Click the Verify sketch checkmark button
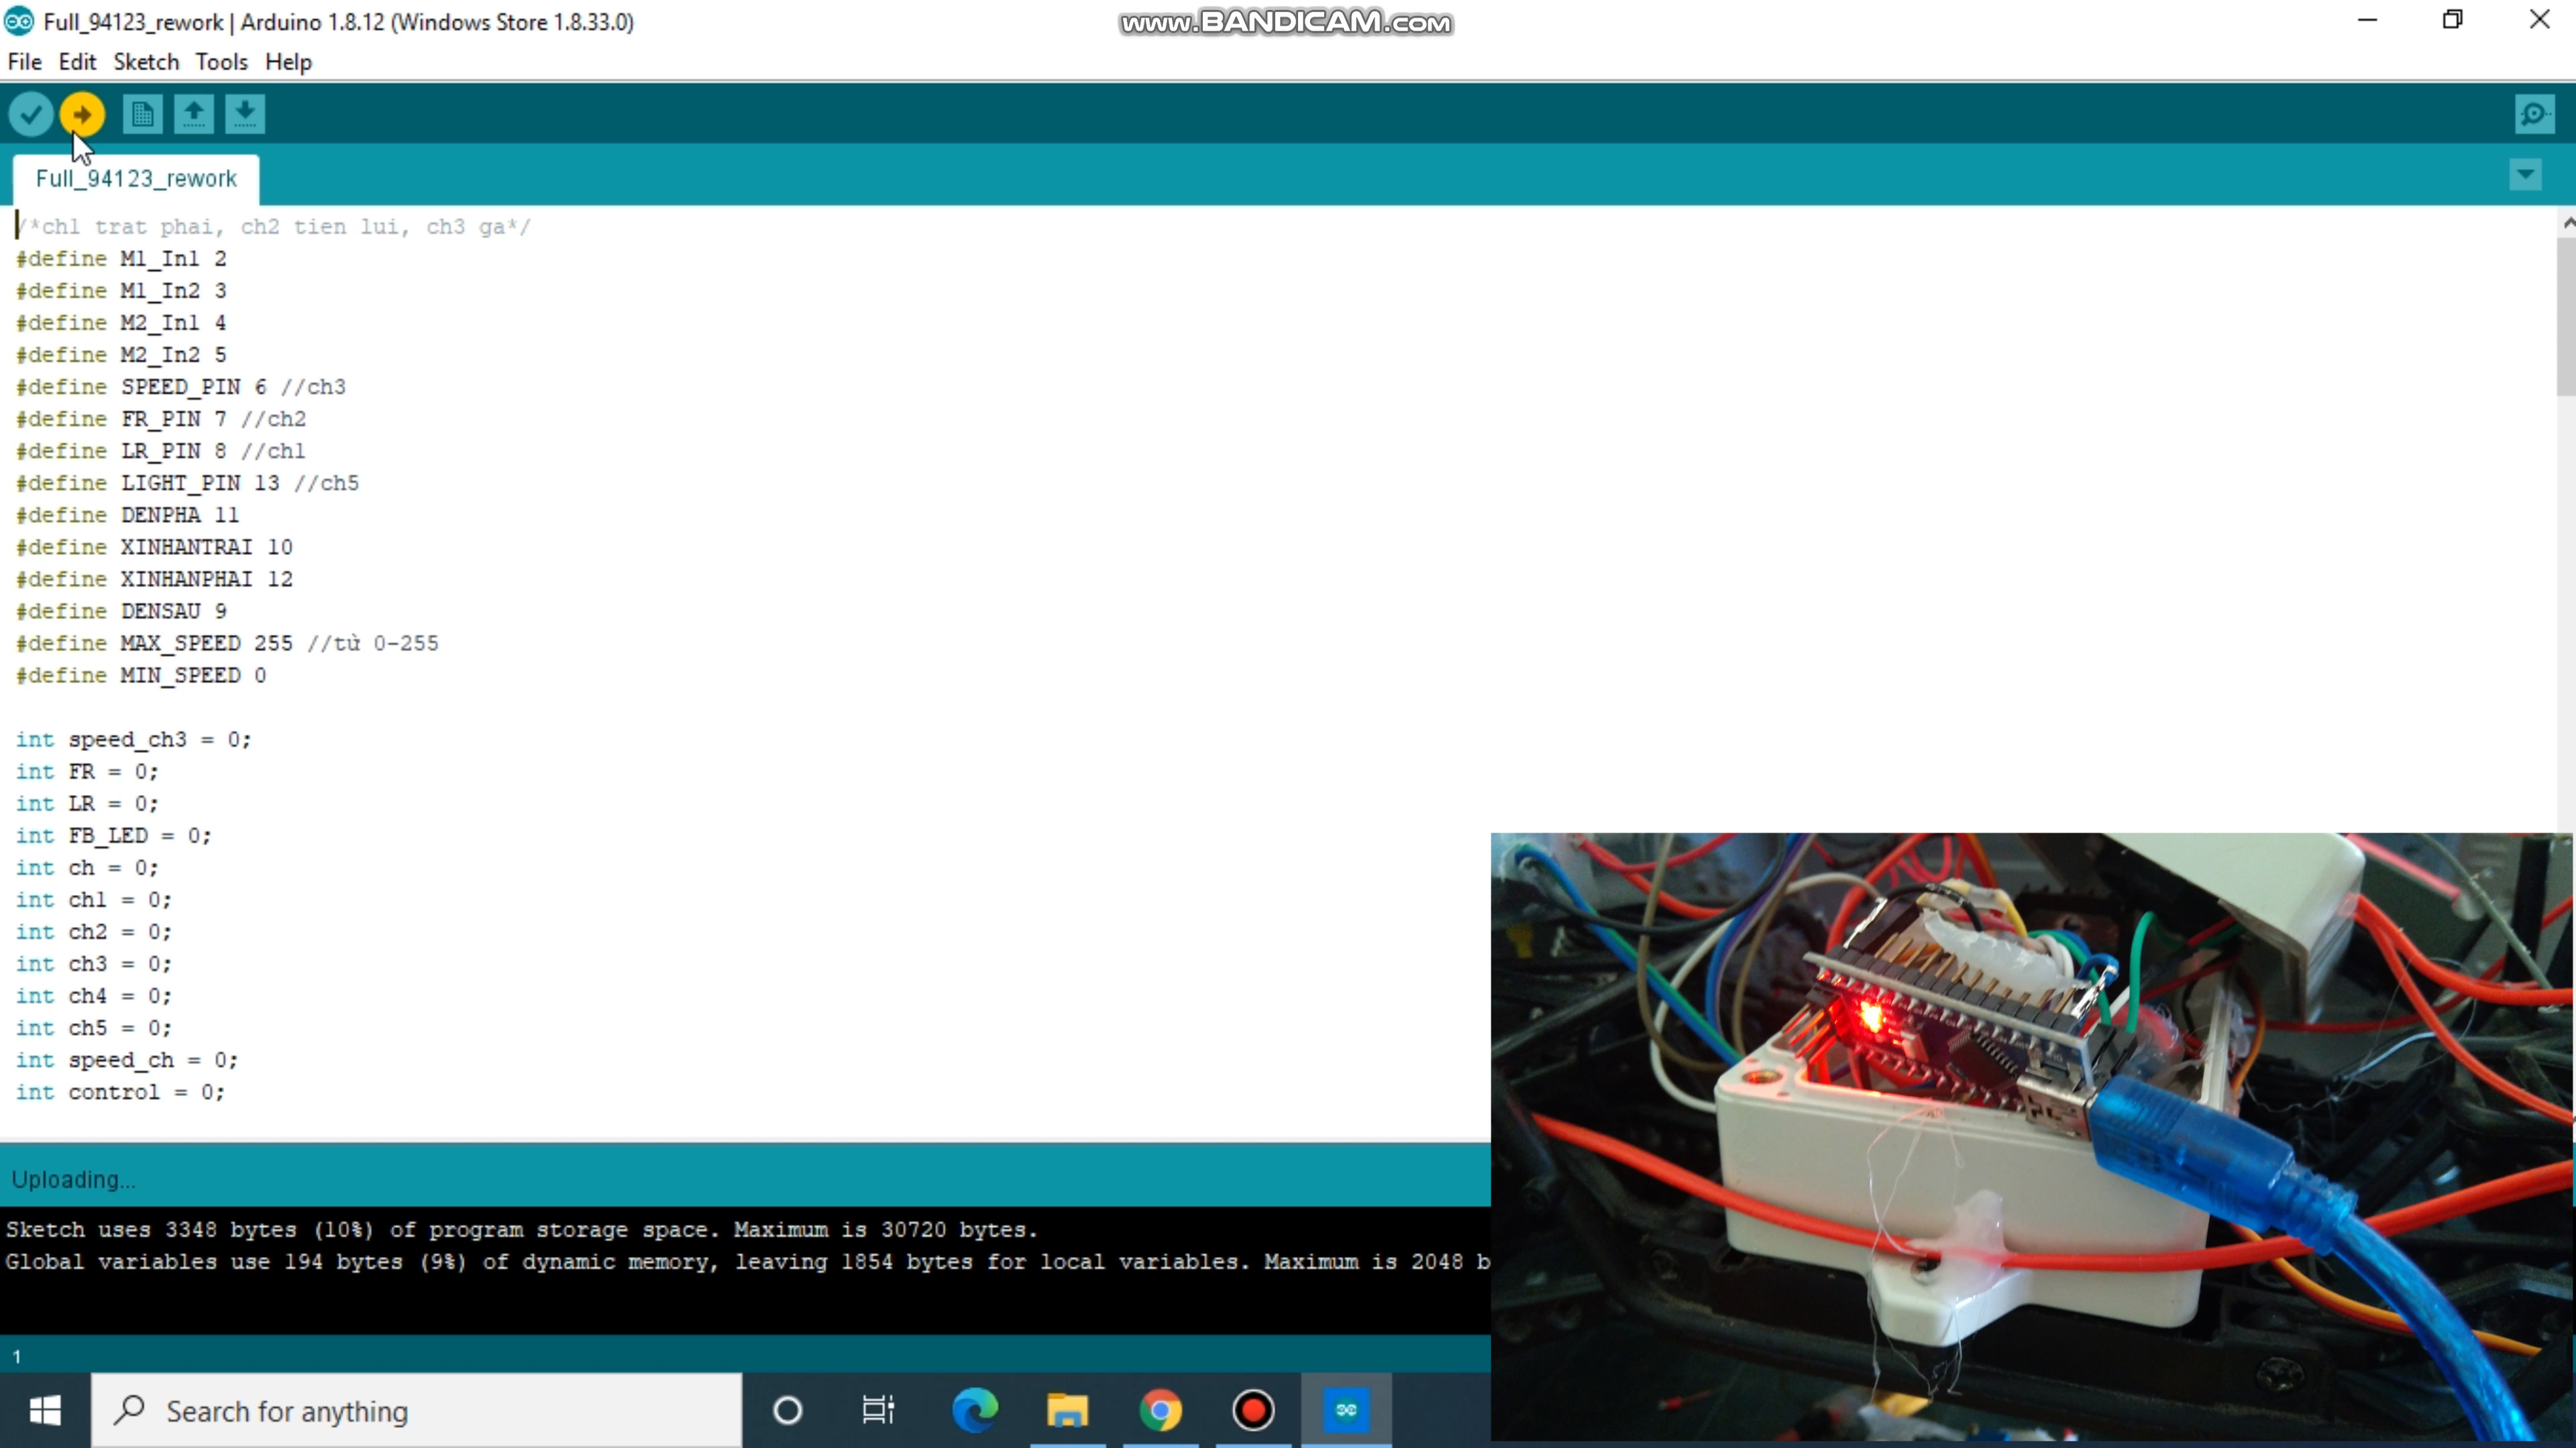Viewport: 2576px width, 1448px height. click(x=31, y=114)
